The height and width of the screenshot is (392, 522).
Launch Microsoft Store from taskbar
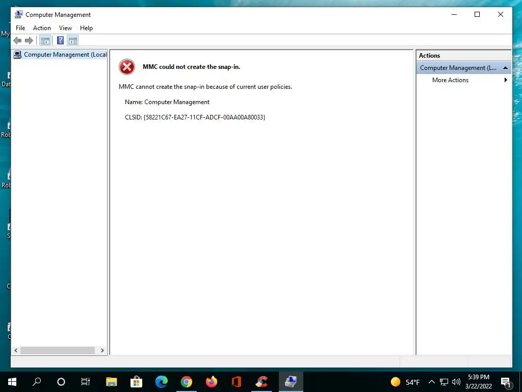click(136, 382)
